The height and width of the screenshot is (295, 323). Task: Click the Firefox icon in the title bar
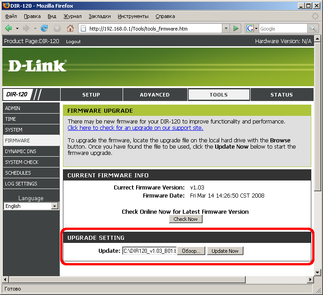click(6, 5)
